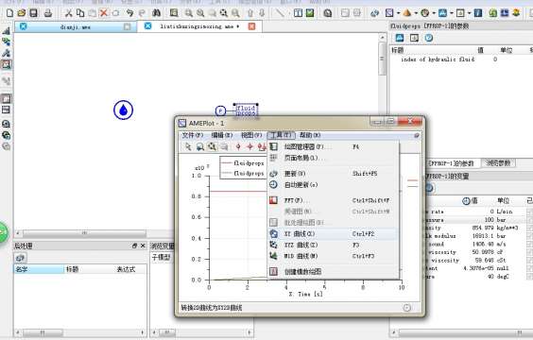Open the 帮助 menu in AMEPlot

(x=310, y=135)
